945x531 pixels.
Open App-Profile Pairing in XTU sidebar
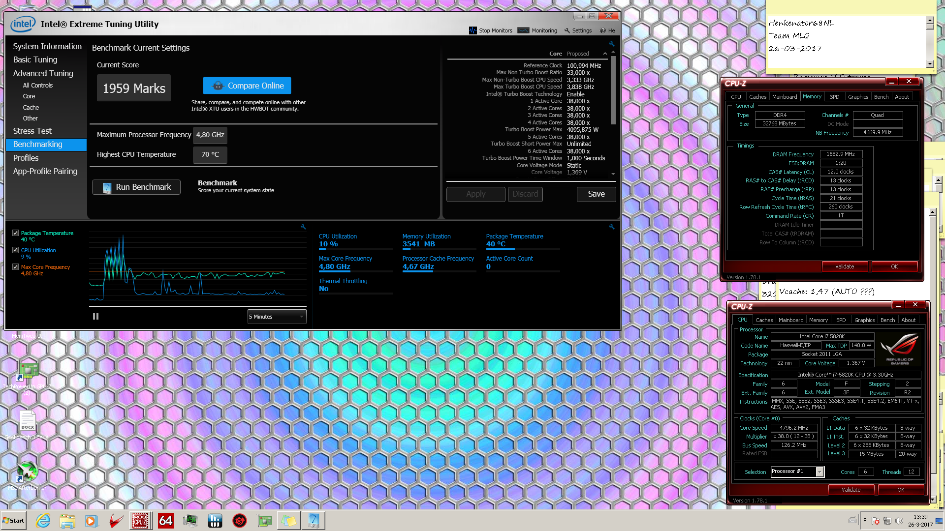click(45, 171)
